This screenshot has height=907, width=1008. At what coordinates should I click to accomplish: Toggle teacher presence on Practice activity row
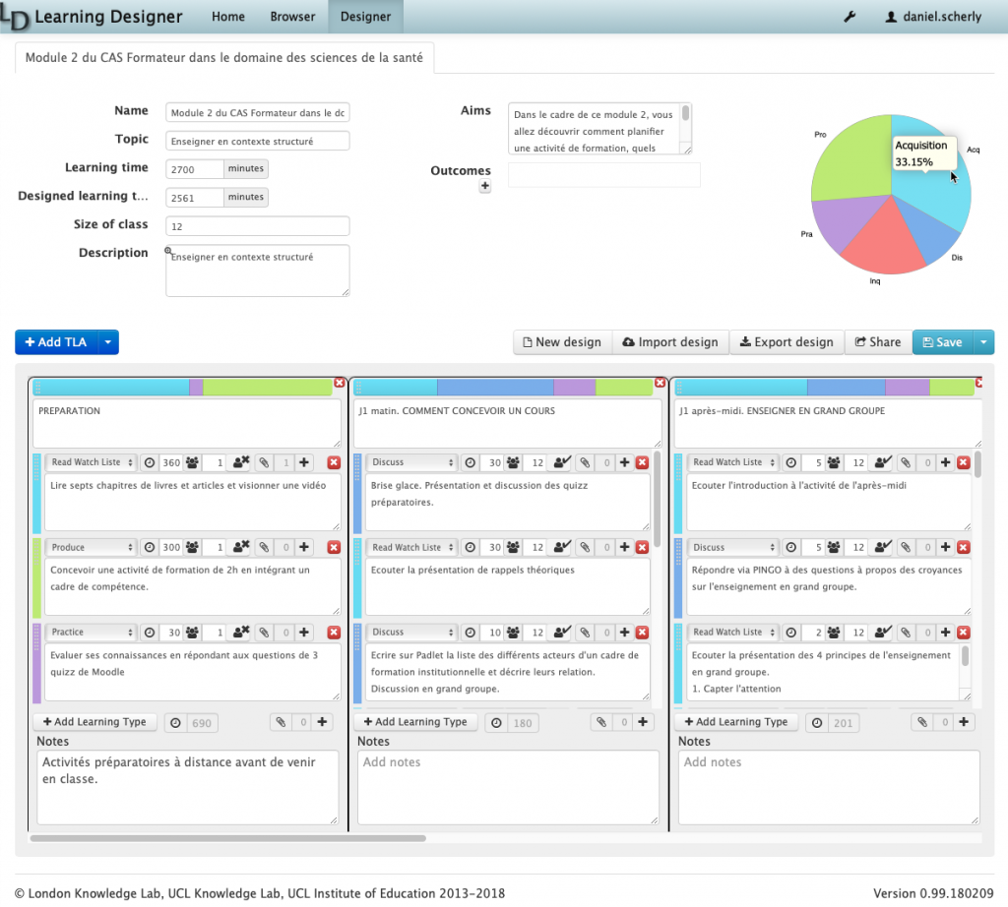[x=241, y=633]
